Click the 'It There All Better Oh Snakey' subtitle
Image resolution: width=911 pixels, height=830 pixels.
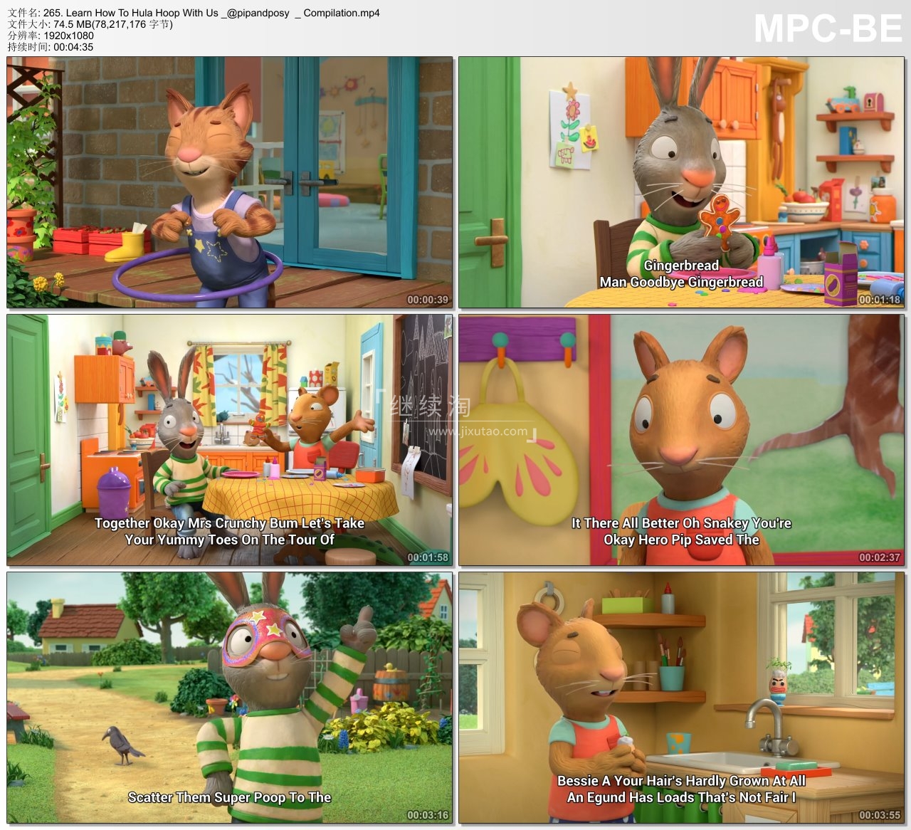click(681, 523)
